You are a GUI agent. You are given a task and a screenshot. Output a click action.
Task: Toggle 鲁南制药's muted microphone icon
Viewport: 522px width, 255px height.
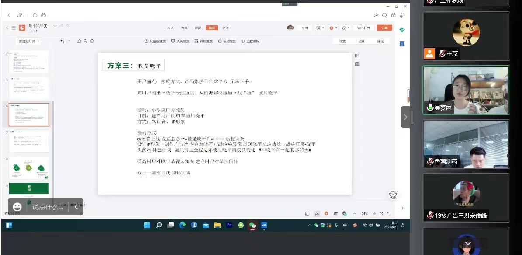coord(430,162)
